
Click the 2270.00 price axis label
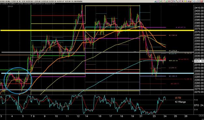[x=199, y=92]
